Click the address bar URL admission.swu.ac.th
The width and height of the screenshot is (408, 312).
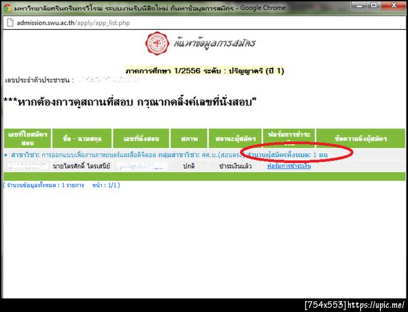pyautogui.click(x=73, y=23)
